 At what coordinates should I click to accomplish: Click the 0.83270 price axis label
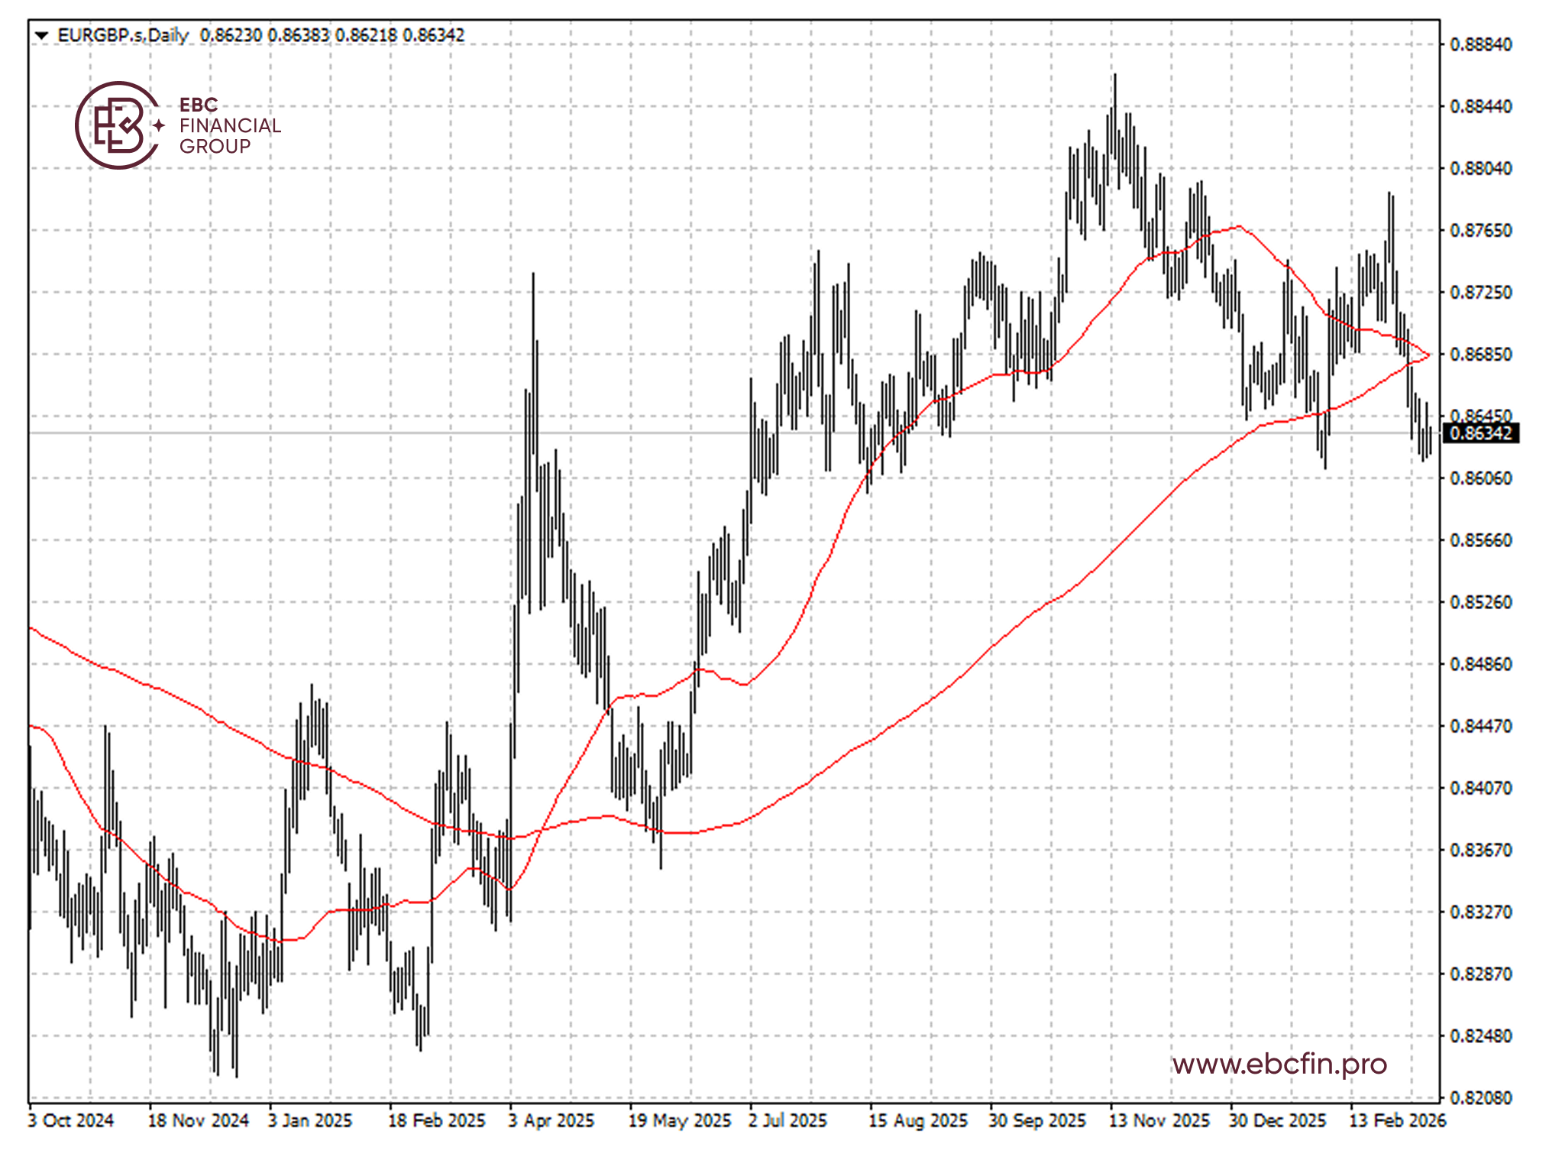pos(1480,912)
